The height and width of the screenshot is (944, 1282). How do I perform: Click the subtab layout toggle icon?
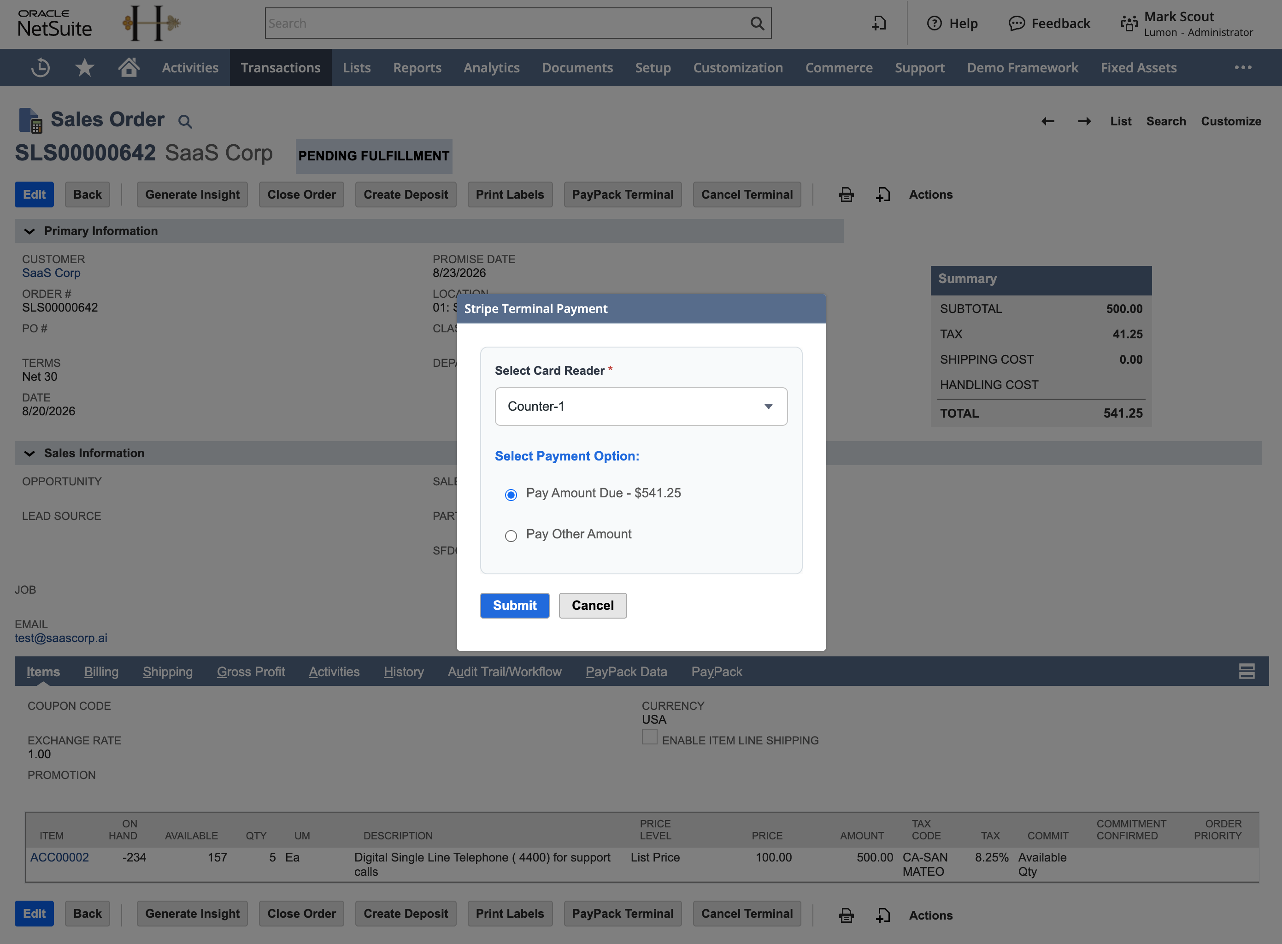[1247, 672]
